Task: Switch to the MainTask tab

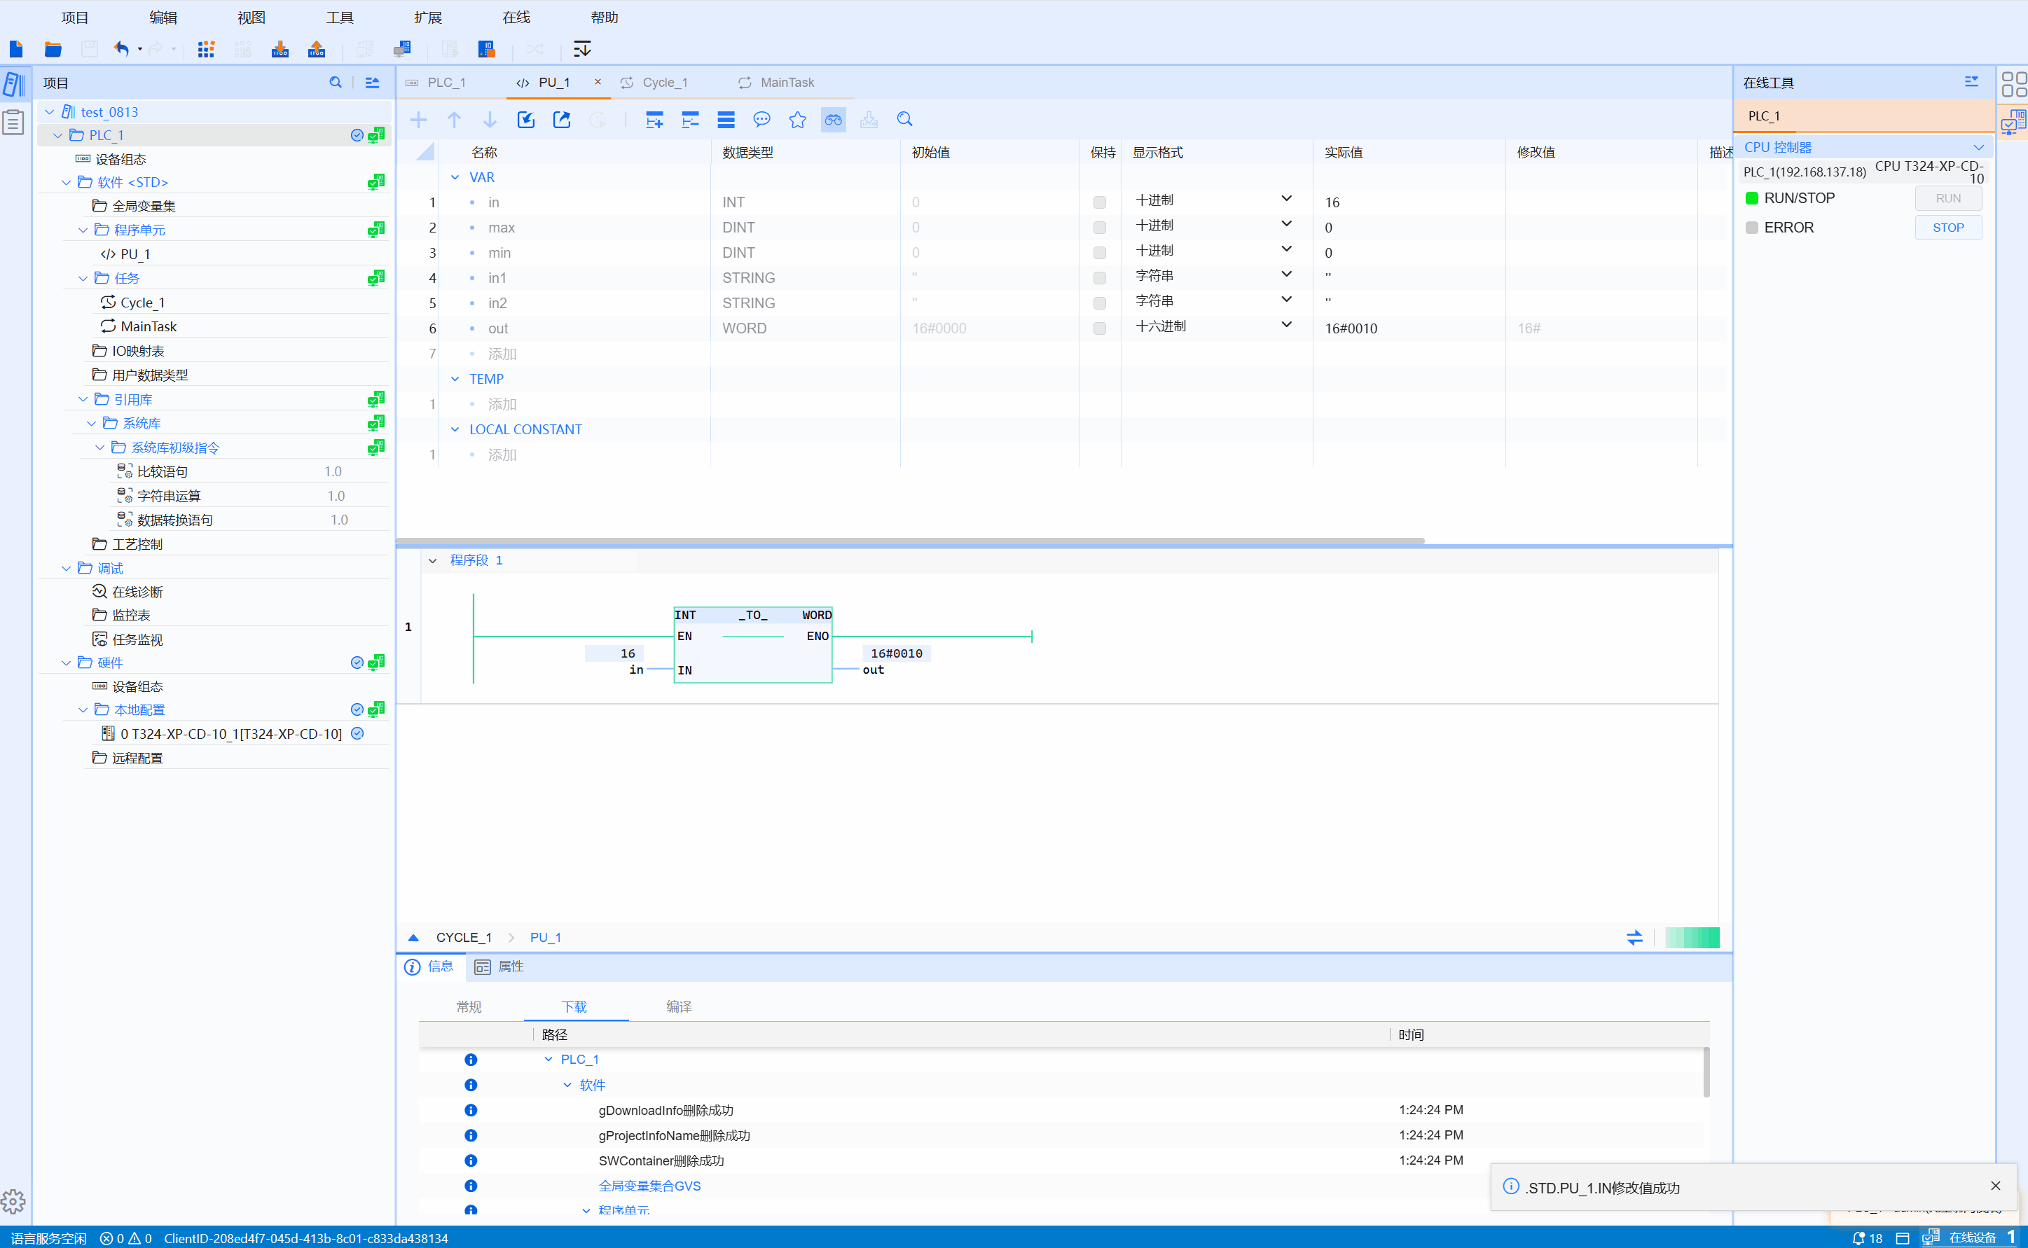Action: coord(785,83)
